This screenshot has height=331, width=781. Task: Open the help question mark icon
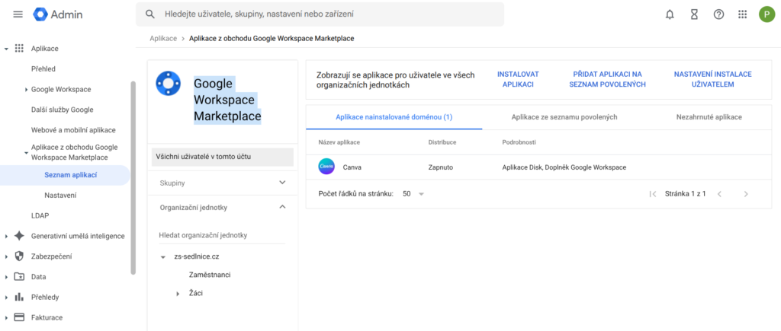[718, 14]
